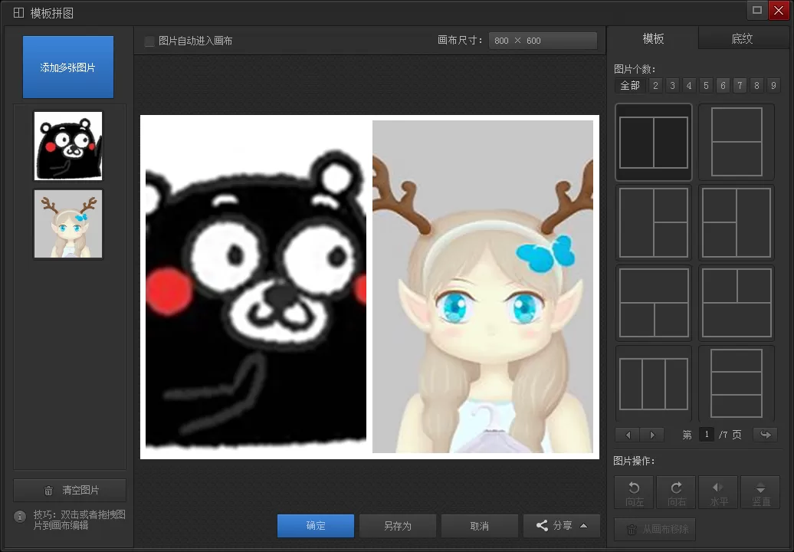Image resolution: width=794 pixels, height=552 pixels.
Task: Open the 分享 share dropdown
Action: [x=562, y=526]
